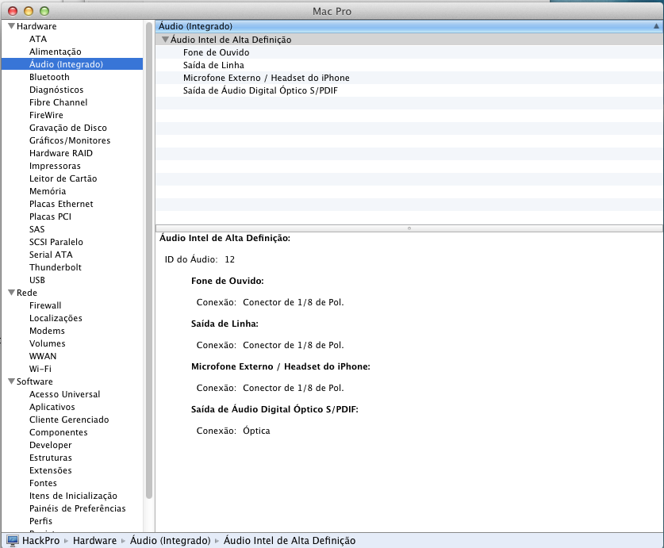Click Áudio (Integrado) in the path bar
Viewport: 664px width, 548px height.
171,541
